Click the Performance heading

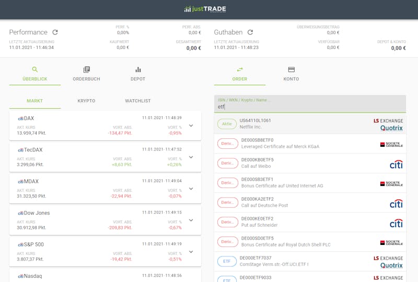pos(28,32)
